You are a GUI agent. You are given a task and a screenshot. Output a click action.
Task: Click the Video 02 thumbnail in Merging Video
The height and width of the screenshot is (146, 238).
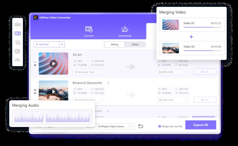[170, 48]
